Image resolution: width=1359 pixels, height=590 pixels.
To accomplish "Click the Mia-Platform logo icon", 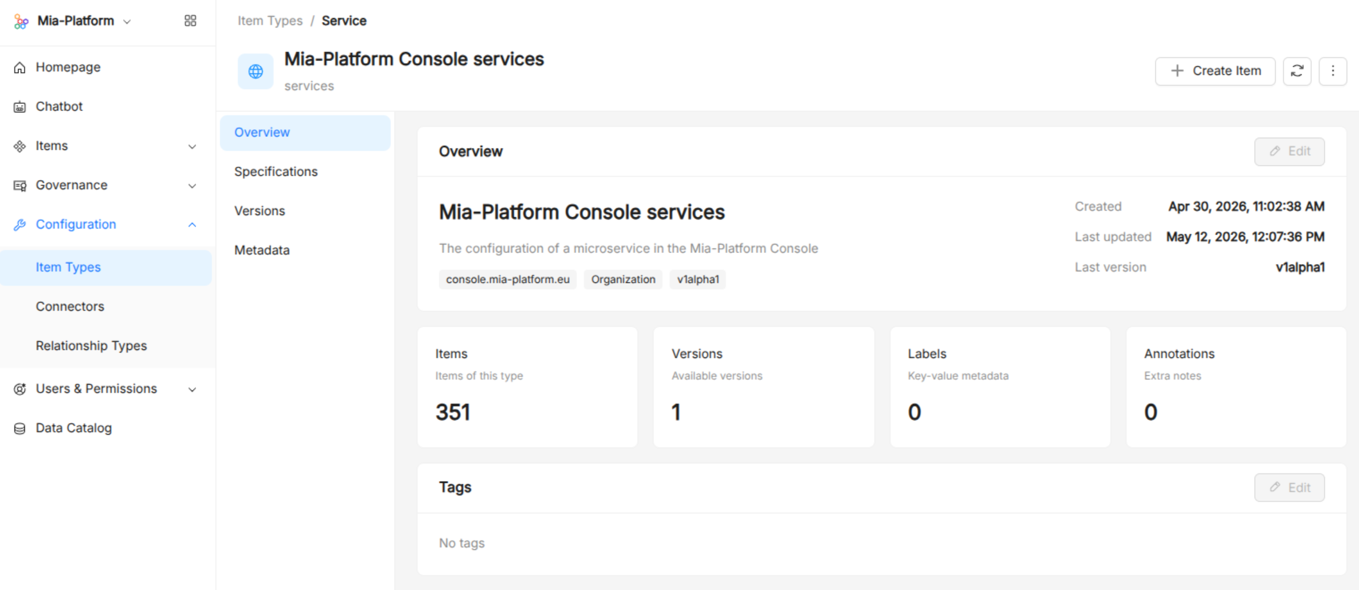I will [21, 21].
